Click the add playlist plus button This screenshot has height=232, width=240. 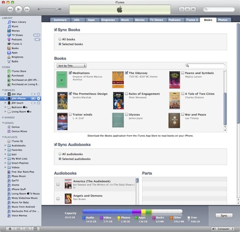coord(10,229)
